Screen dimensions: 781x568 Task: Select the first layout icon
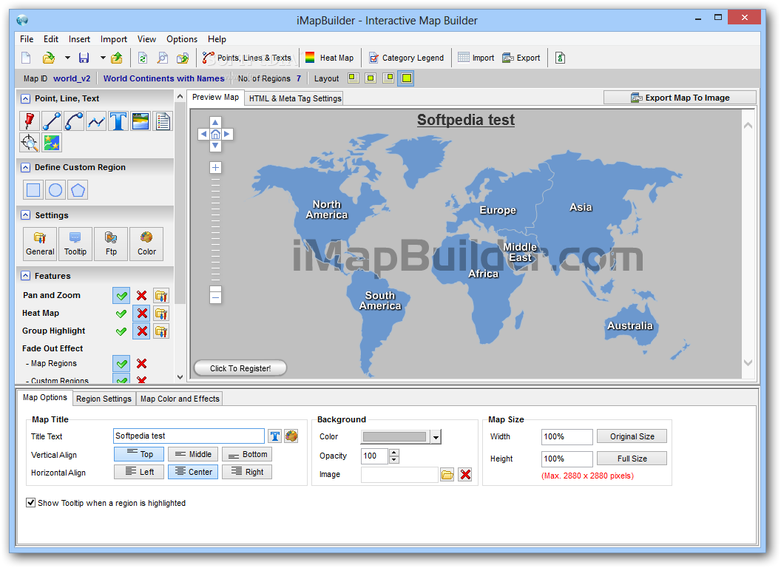click(353, 78)
